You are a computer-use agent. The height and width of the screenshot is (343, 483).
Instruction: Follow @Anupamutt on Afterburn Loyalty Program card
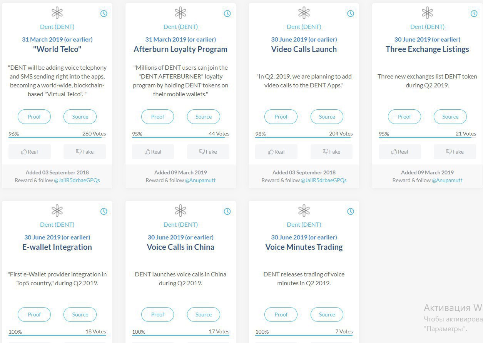pyautogui.click(x=201, y=180)
